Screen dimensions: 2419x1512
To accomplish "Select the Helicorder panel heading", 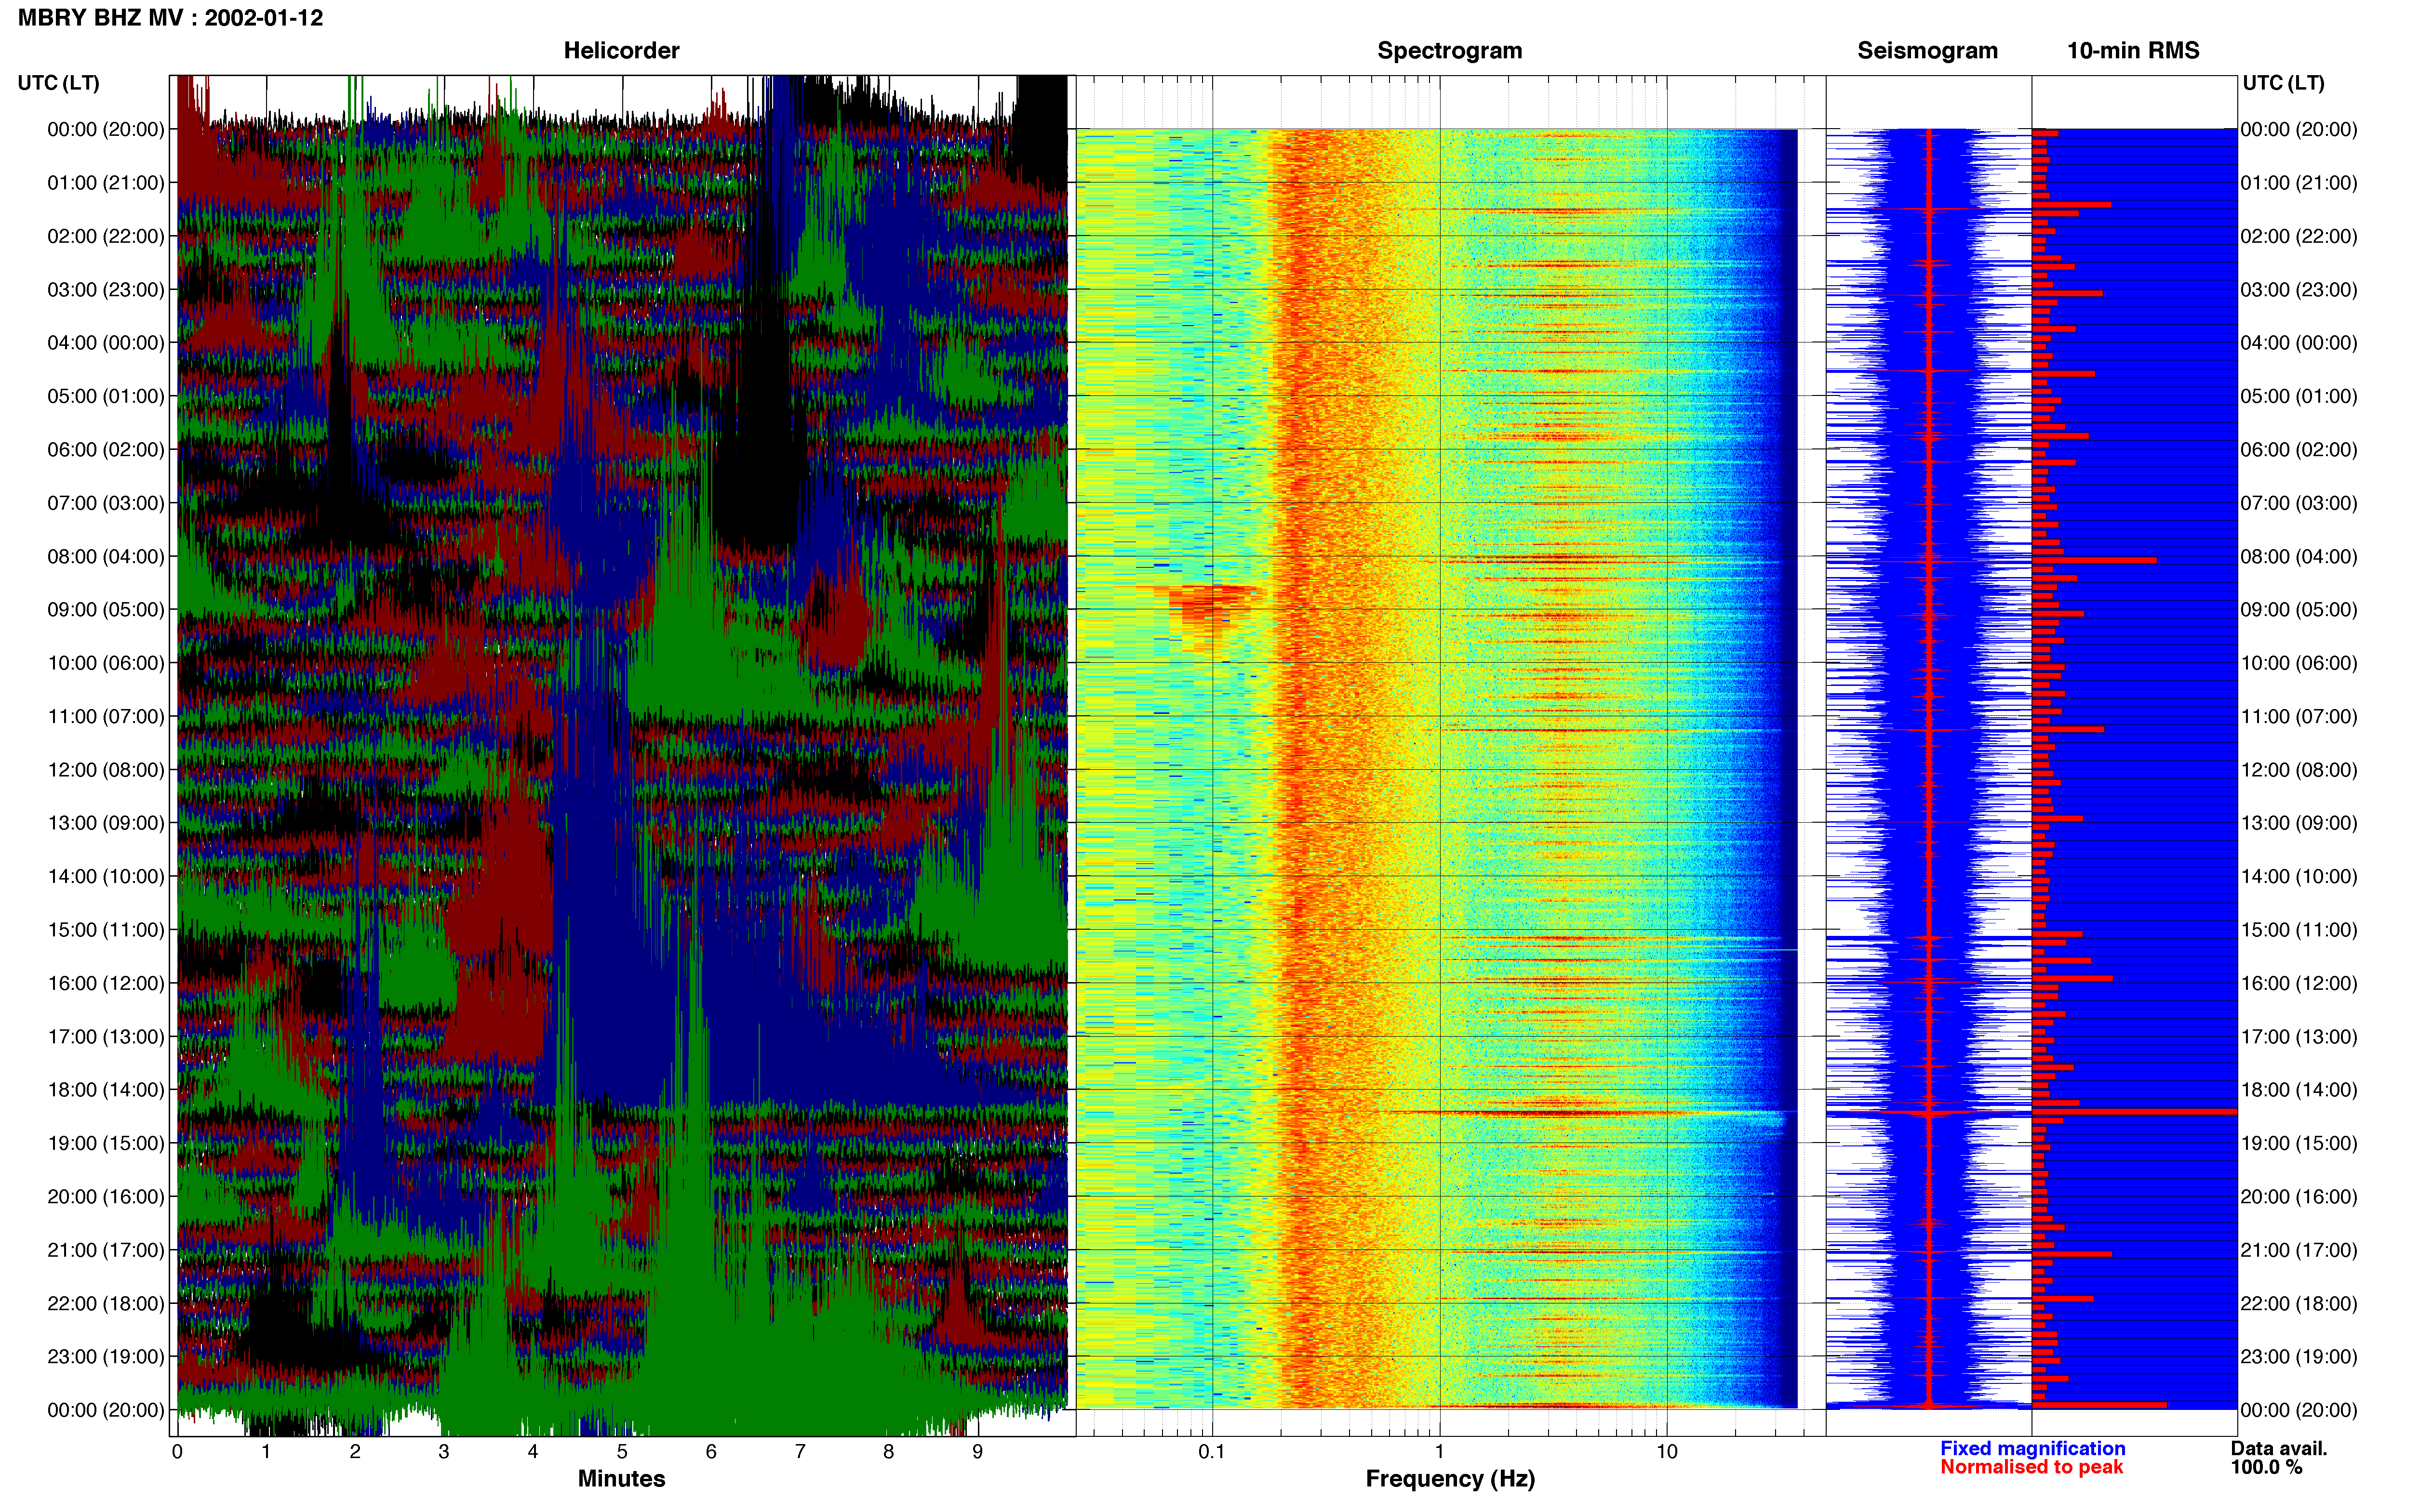I will [x=621, y=50].
